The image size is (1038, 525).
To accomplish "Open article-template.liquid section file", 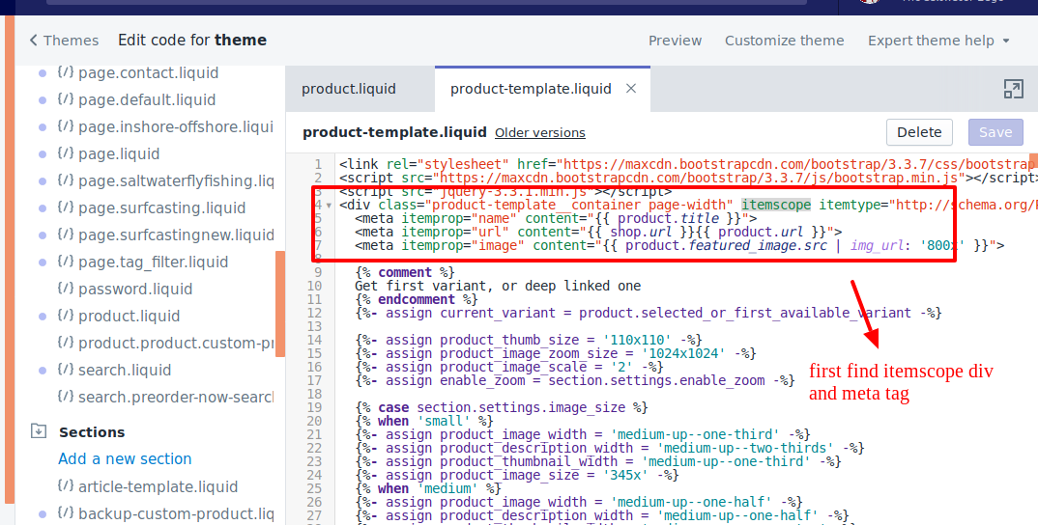I will coord(159,487).
